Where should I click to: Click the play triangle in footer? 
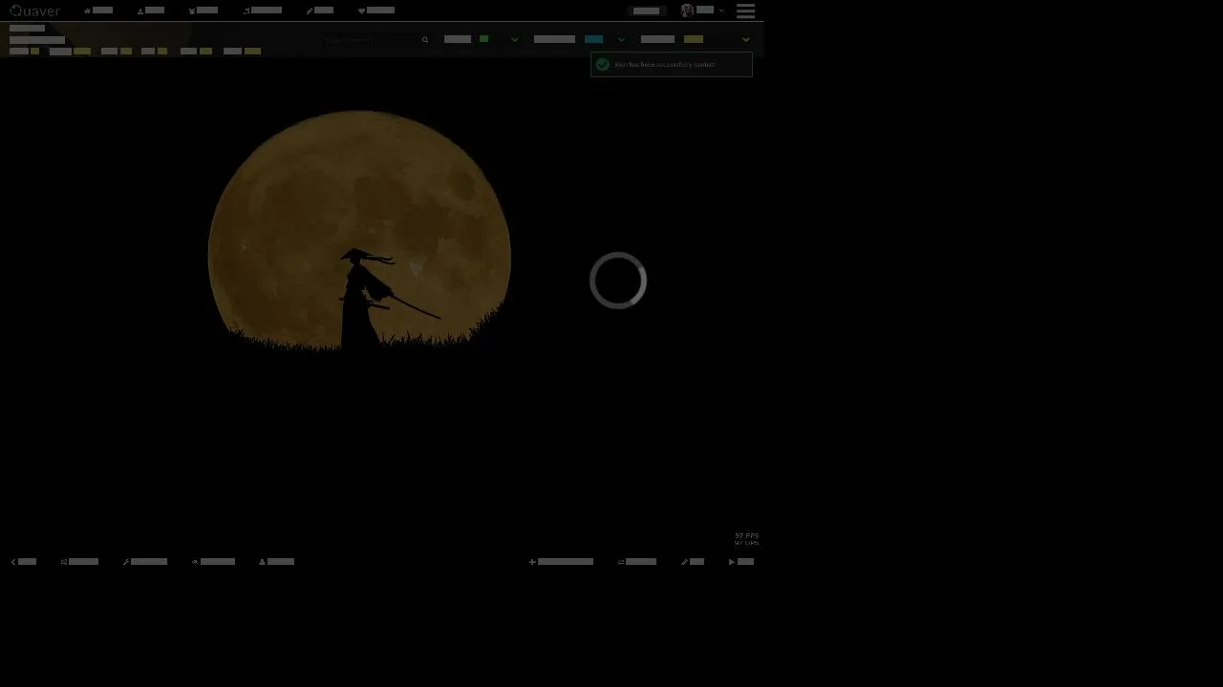[732, 562]
